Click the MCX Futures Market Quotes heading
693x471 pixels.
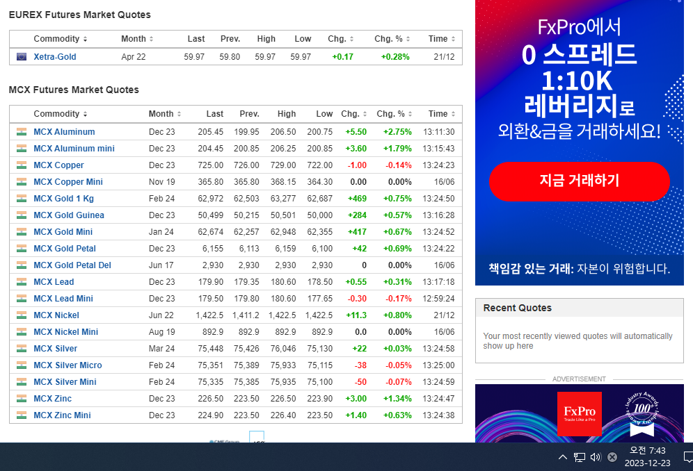74,90
